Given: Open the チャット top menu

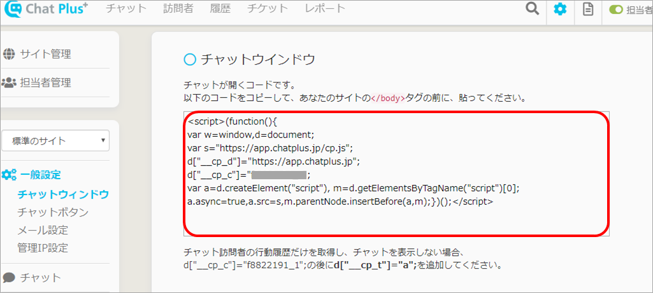Looking at the screenshot, I should click(x=126, y=8).
